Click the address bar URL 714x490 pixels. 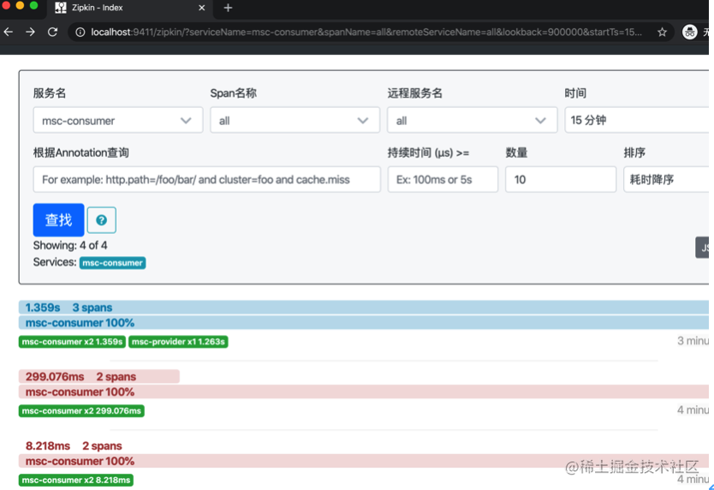click(x=366, y=33)
